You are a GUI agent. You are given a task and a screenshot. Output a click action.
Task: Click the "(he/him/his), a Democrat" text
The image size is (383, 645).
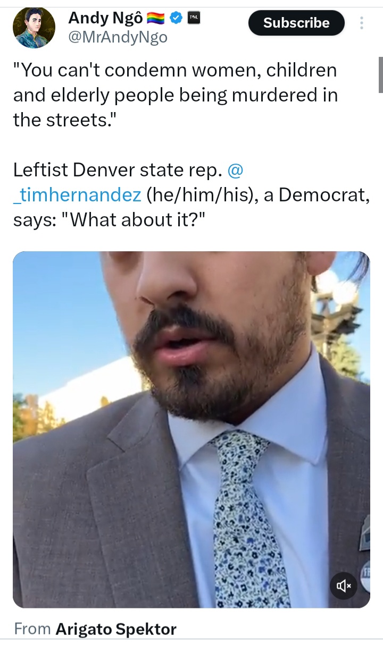pyautogui.click(x=257, y=195)
